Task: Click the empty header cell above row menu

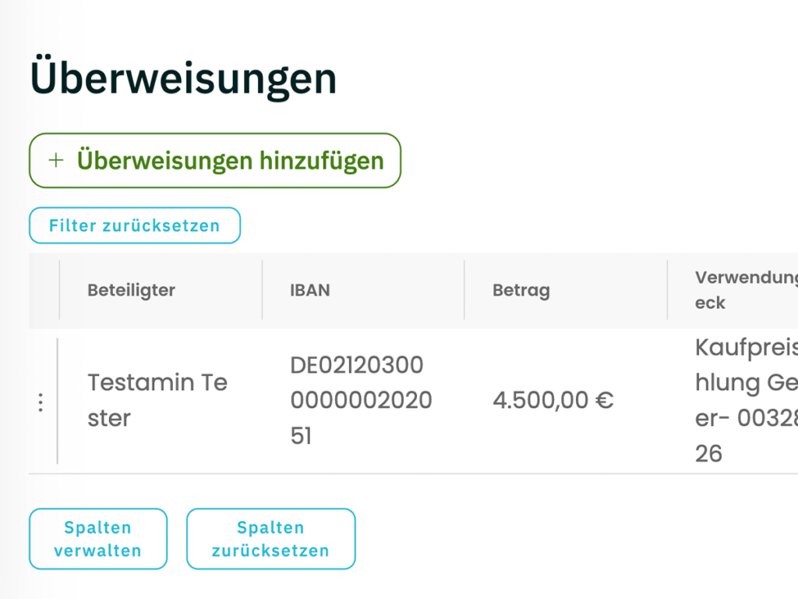Action: (x=43, y=289)
